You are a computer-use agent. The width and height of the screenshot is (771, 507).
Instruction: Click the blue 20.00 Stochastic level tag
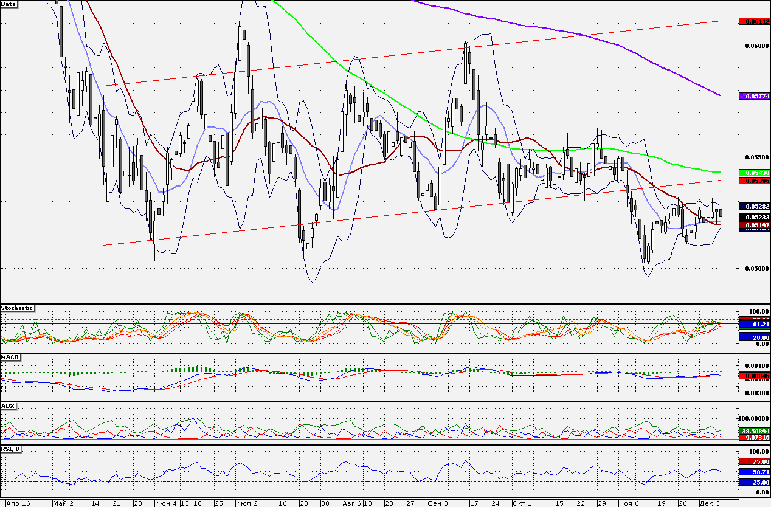[x=755, y=337]
